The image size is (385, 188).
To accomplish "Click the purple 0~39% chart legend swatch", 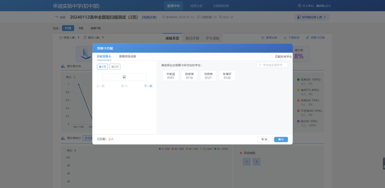I will click(x=160, y=149).
